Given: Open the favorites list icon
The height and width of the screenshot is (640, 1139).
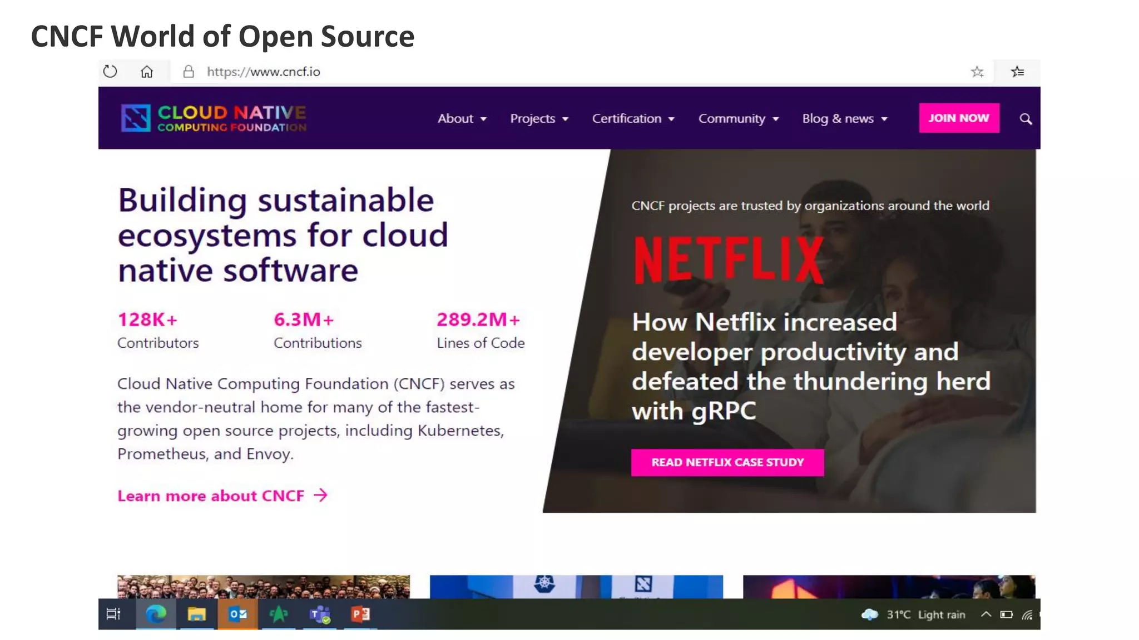Looking at the screenshot, I should [x=1017, y=72].
